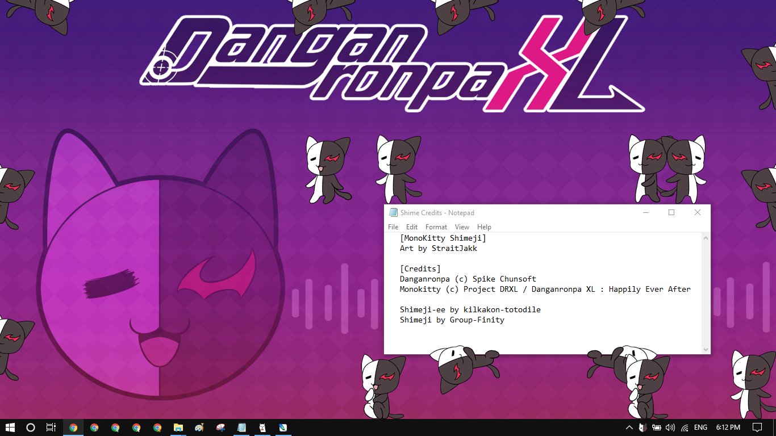Show hidden system tray icons

pyautogui.click(x=629, y=427)
